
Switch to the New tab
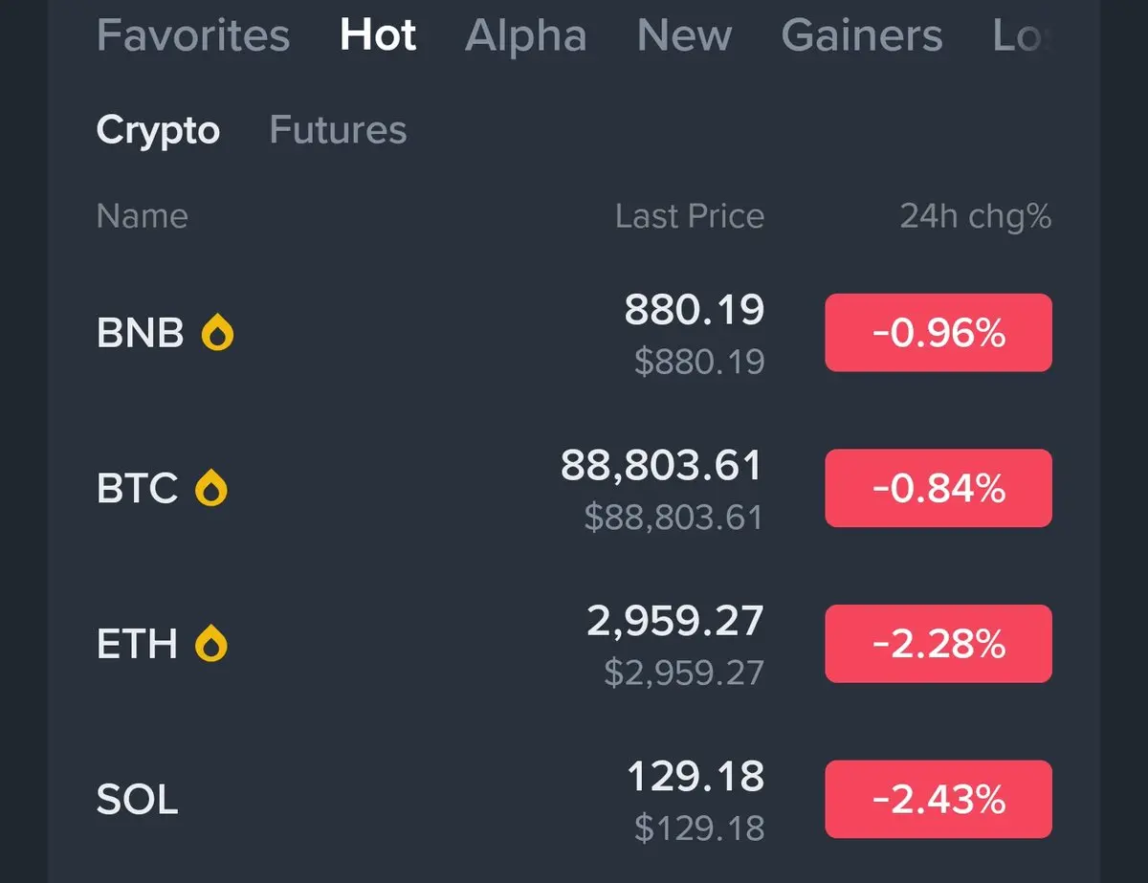click(684, 36)
